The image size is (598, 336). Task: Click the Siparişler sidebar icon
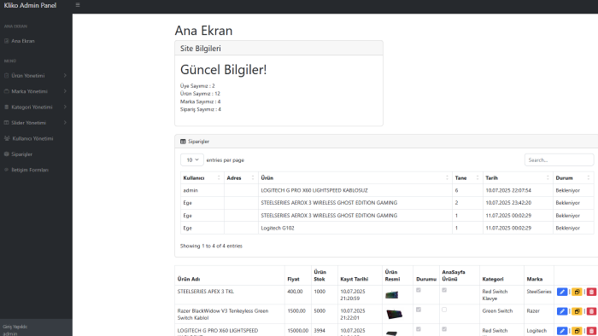tap(7, 154)
